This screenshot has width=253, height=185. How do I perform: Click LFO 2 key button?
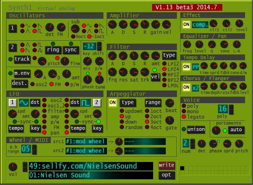click(x=97, y=128)
